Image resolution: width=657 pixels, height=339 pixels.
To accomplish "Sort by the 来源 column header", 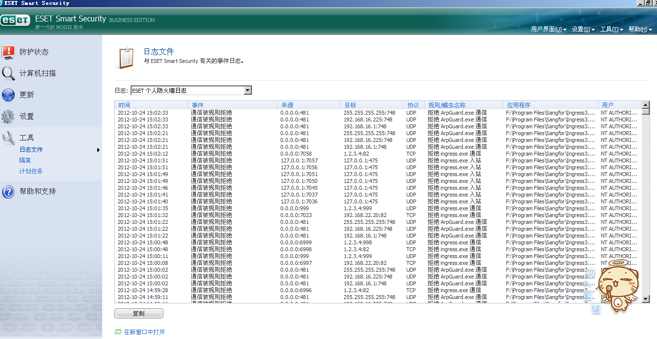I will 309,105.
